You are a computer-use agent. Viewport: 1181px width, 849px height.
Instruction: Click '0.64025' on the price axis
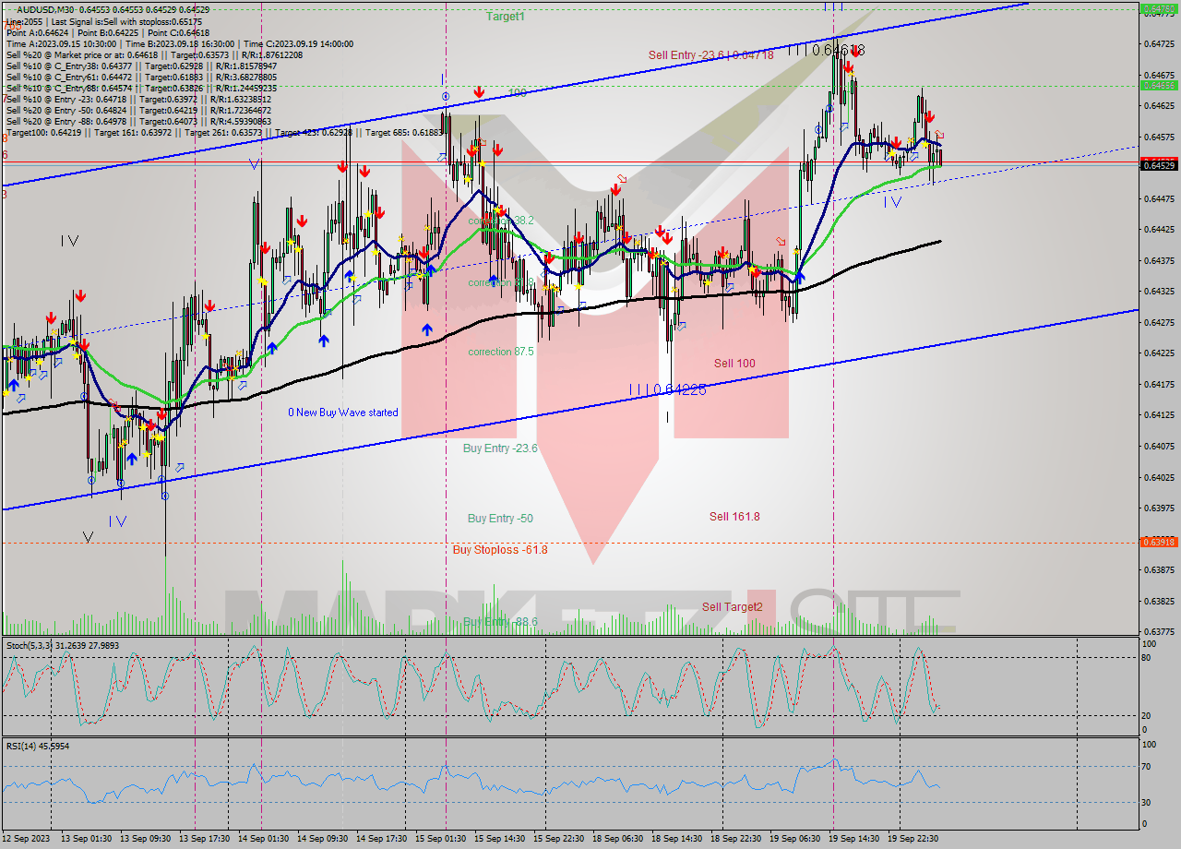click(1160, 478)
